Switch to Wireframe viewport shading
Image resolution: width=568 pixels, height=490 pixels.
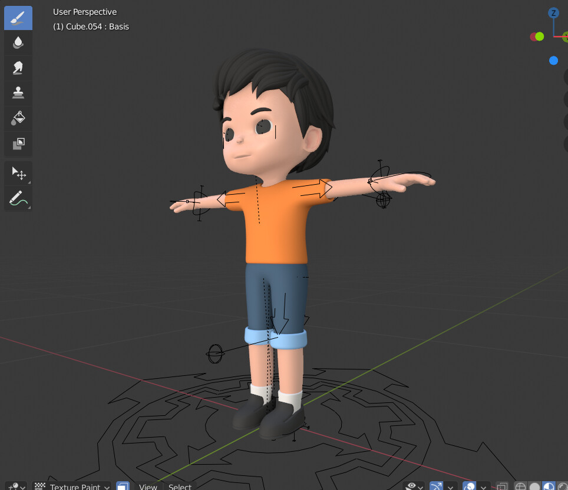(521, 486)
